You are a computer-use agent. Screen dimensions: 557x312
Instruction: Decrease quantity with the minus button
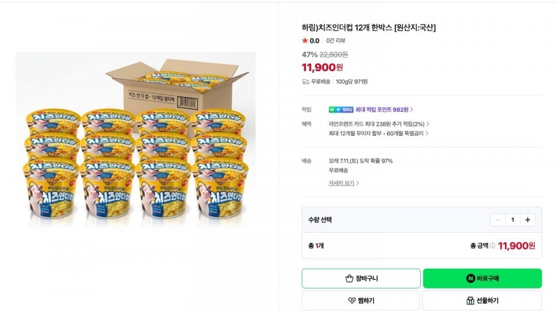(498, 220)
